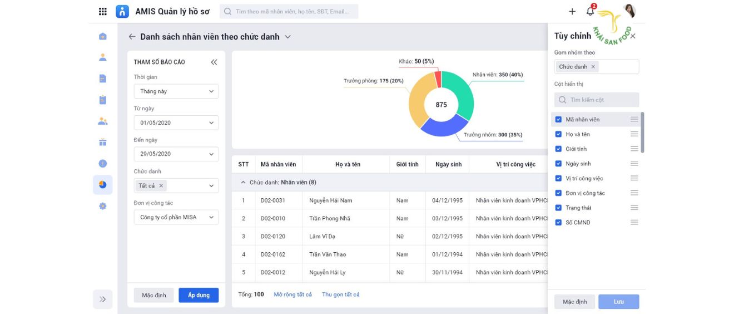Open the pie chart reports icon in sidebar

[x=102, y=185]
